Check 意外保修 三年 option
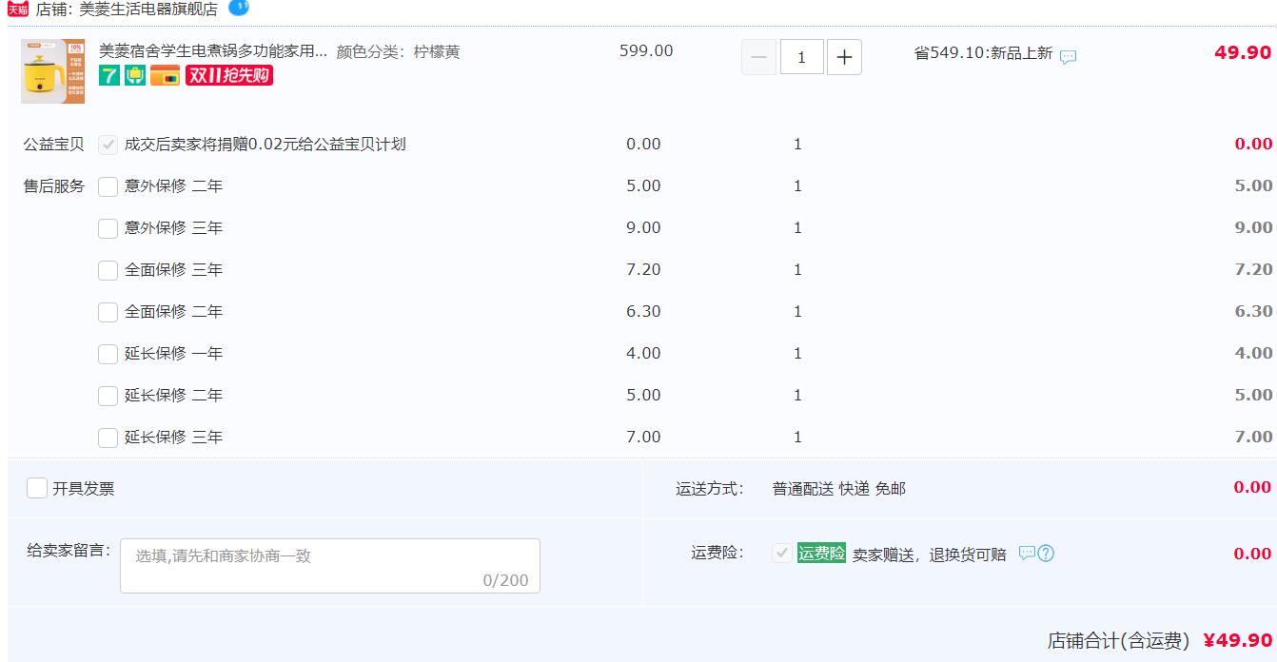The image size is (1277, 662). pos(108,228)
